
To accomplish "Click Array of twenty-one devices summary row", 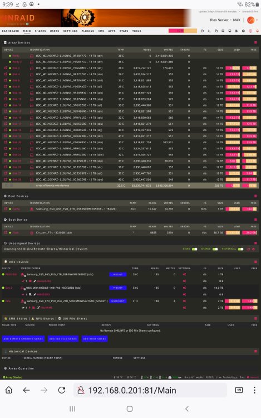I will (130, 186).
